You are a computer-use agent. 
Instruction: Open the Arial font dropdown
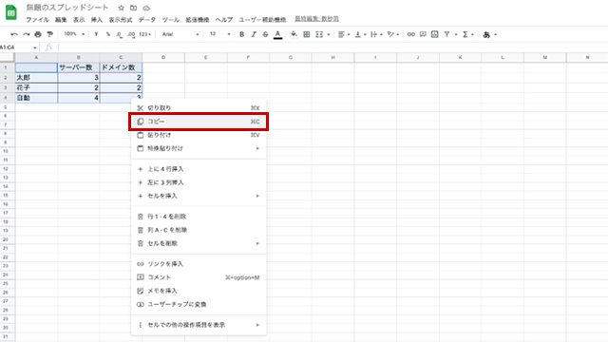click(x=180, y=34)
